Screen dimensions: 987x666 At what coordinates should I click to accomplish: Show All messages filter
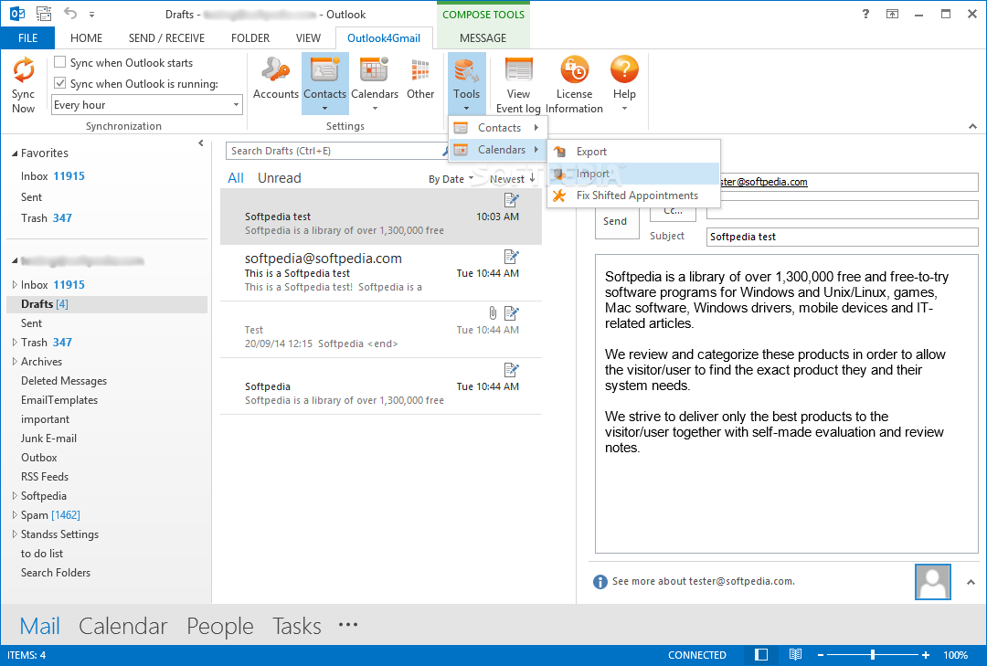click(236, 178)
